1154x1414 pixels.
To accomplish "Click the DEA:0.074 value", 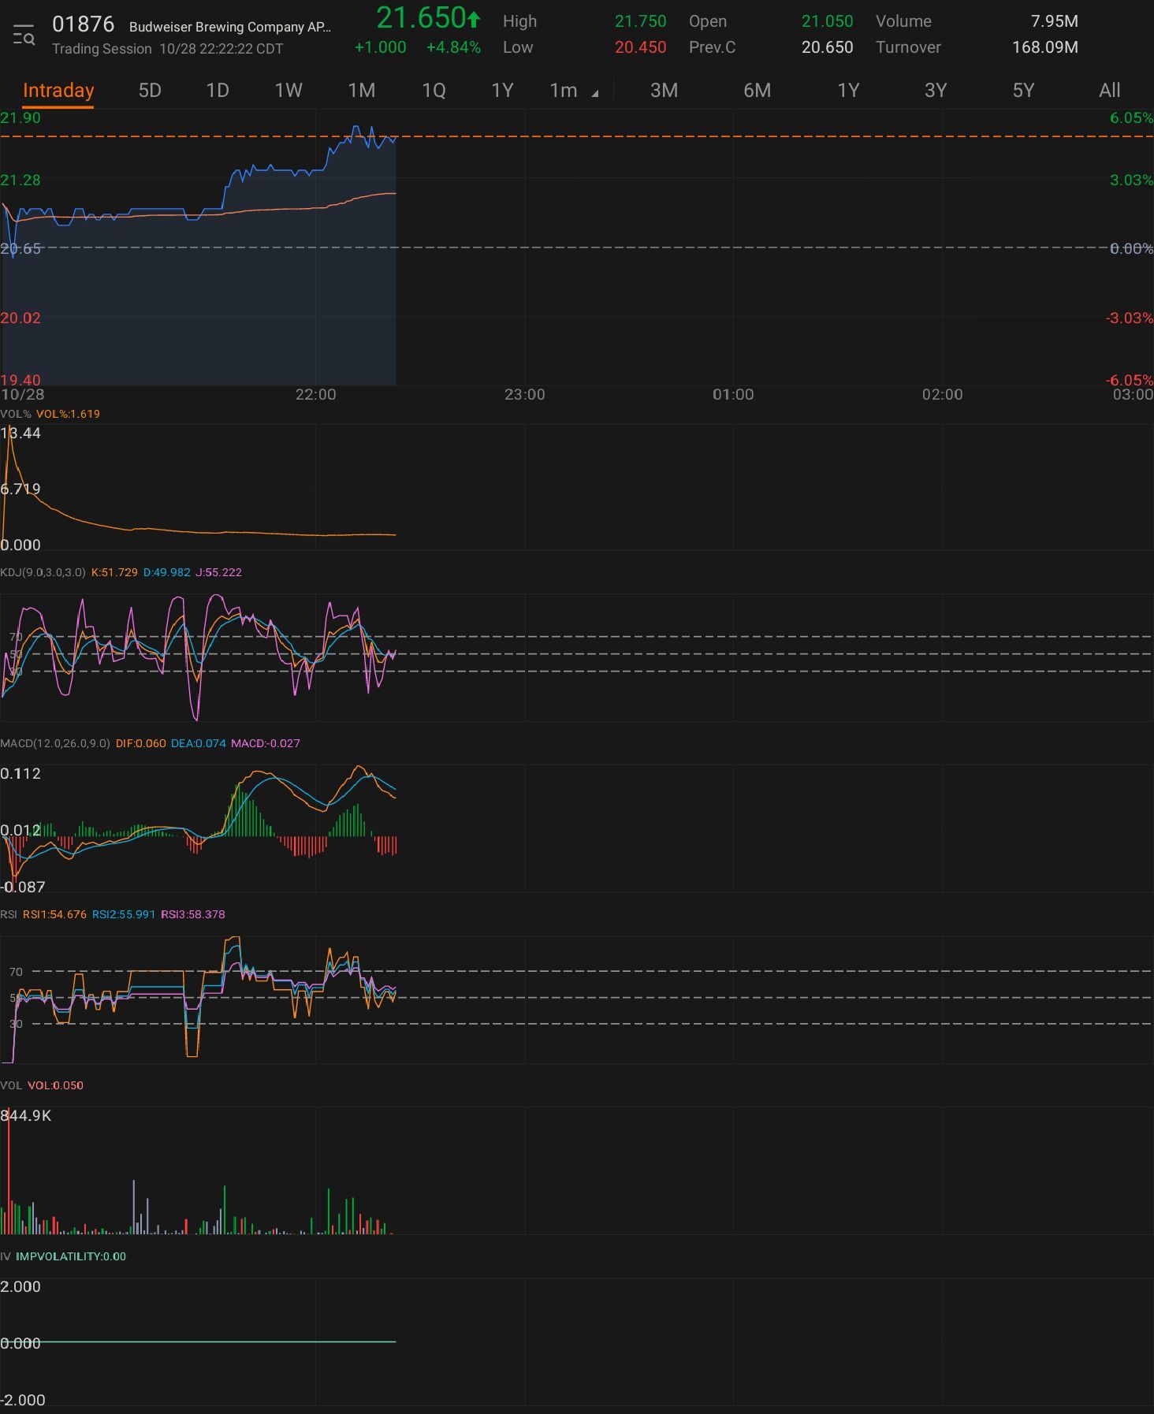I will [x=198, y=743].
